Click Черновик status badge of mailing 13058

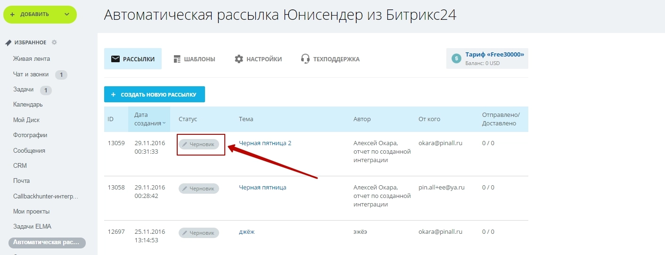pyautogui.click(x=198, y=189)
